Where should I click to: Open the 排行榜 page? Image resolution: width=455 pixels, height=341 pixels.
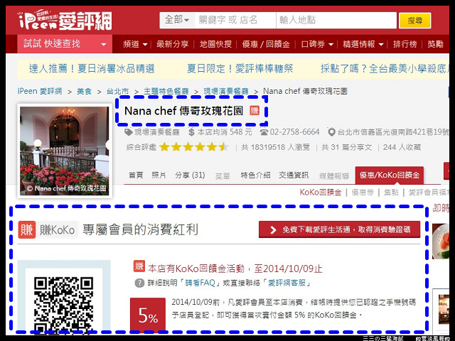click(x=405, y=44)
